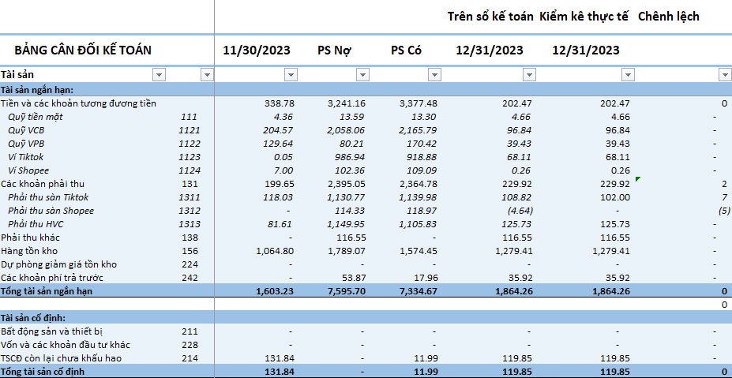
Task: Open filter dropdown under 11/30/2023 column
Action: point(289,75)
